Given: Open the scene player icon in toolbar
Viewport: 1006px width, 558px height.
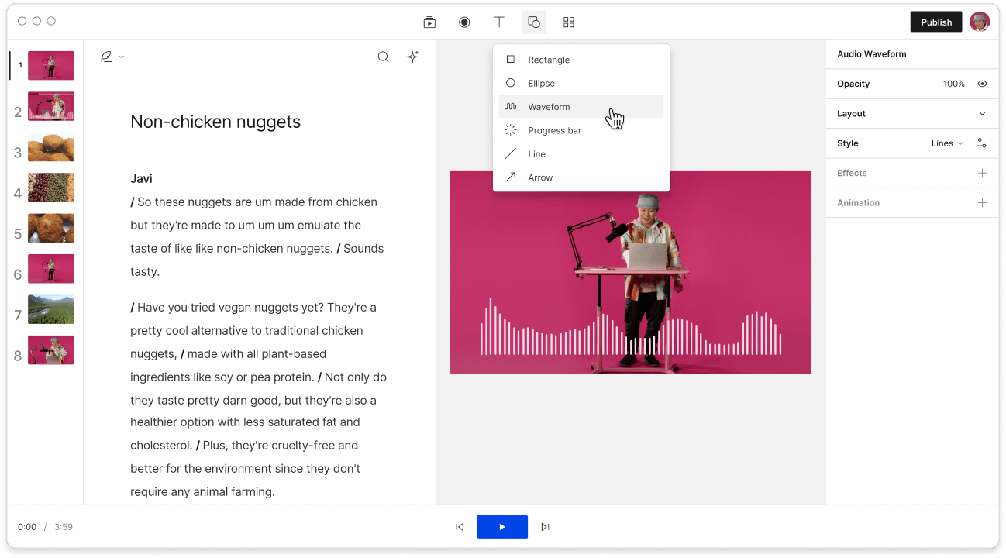Looking at the screenshot, I should [429, 22].
